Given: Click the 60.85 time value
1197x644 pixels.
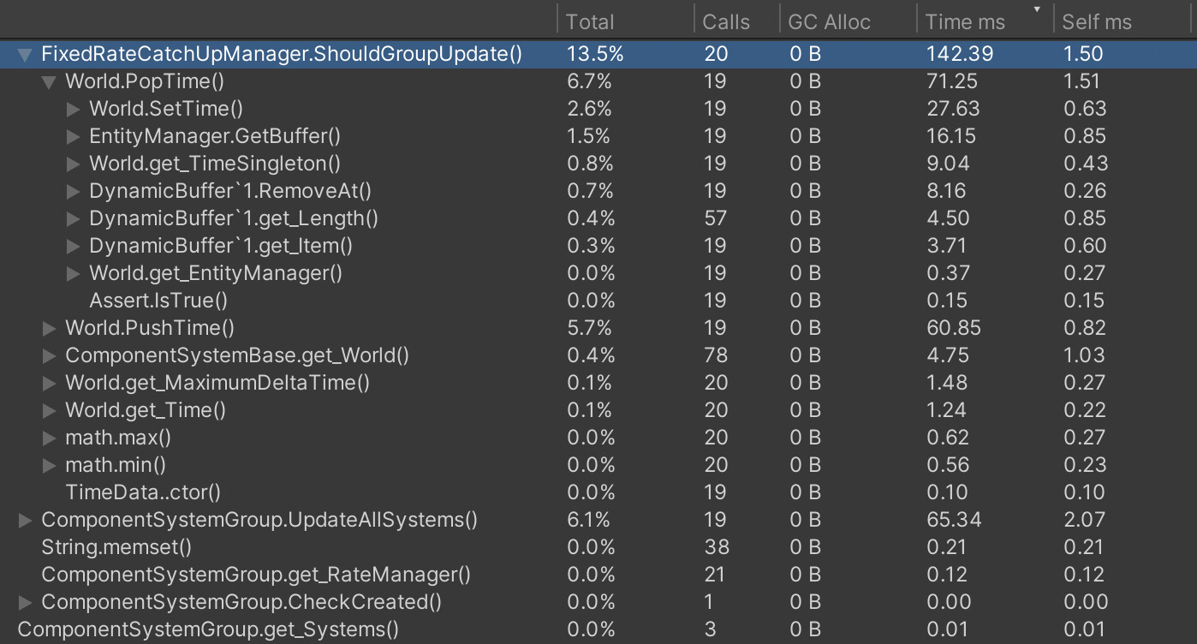Looking at the screenshot, I should coord(954,329).
